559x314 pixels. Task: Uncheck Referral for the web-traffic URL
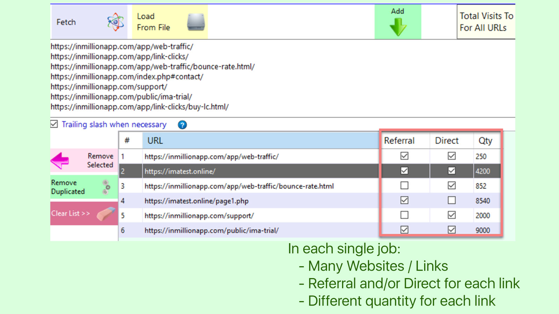click(404, 156)
